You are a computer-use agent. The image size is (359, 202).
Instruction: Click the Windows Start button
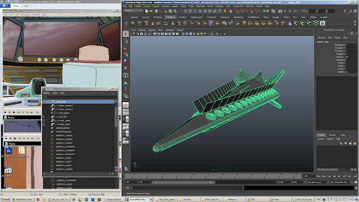(5, 200)
